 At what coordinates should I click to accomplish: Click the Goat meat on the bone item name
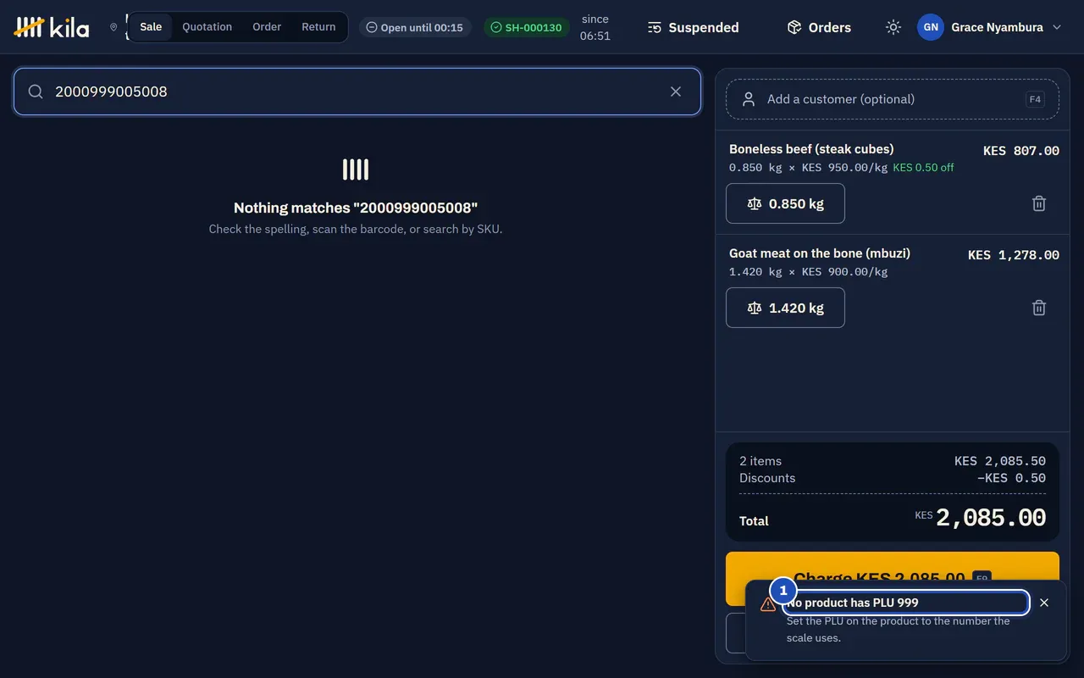pyautogui.click(x=820, y=253)
